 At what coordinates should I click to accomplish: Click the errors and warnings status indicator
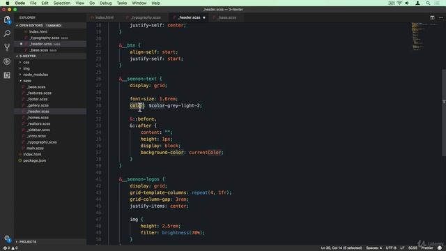coord(10,248)
